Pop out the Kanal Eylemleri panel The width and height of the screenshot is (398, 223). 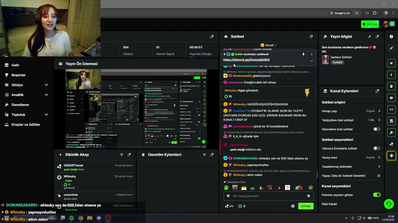coord(377,91)
